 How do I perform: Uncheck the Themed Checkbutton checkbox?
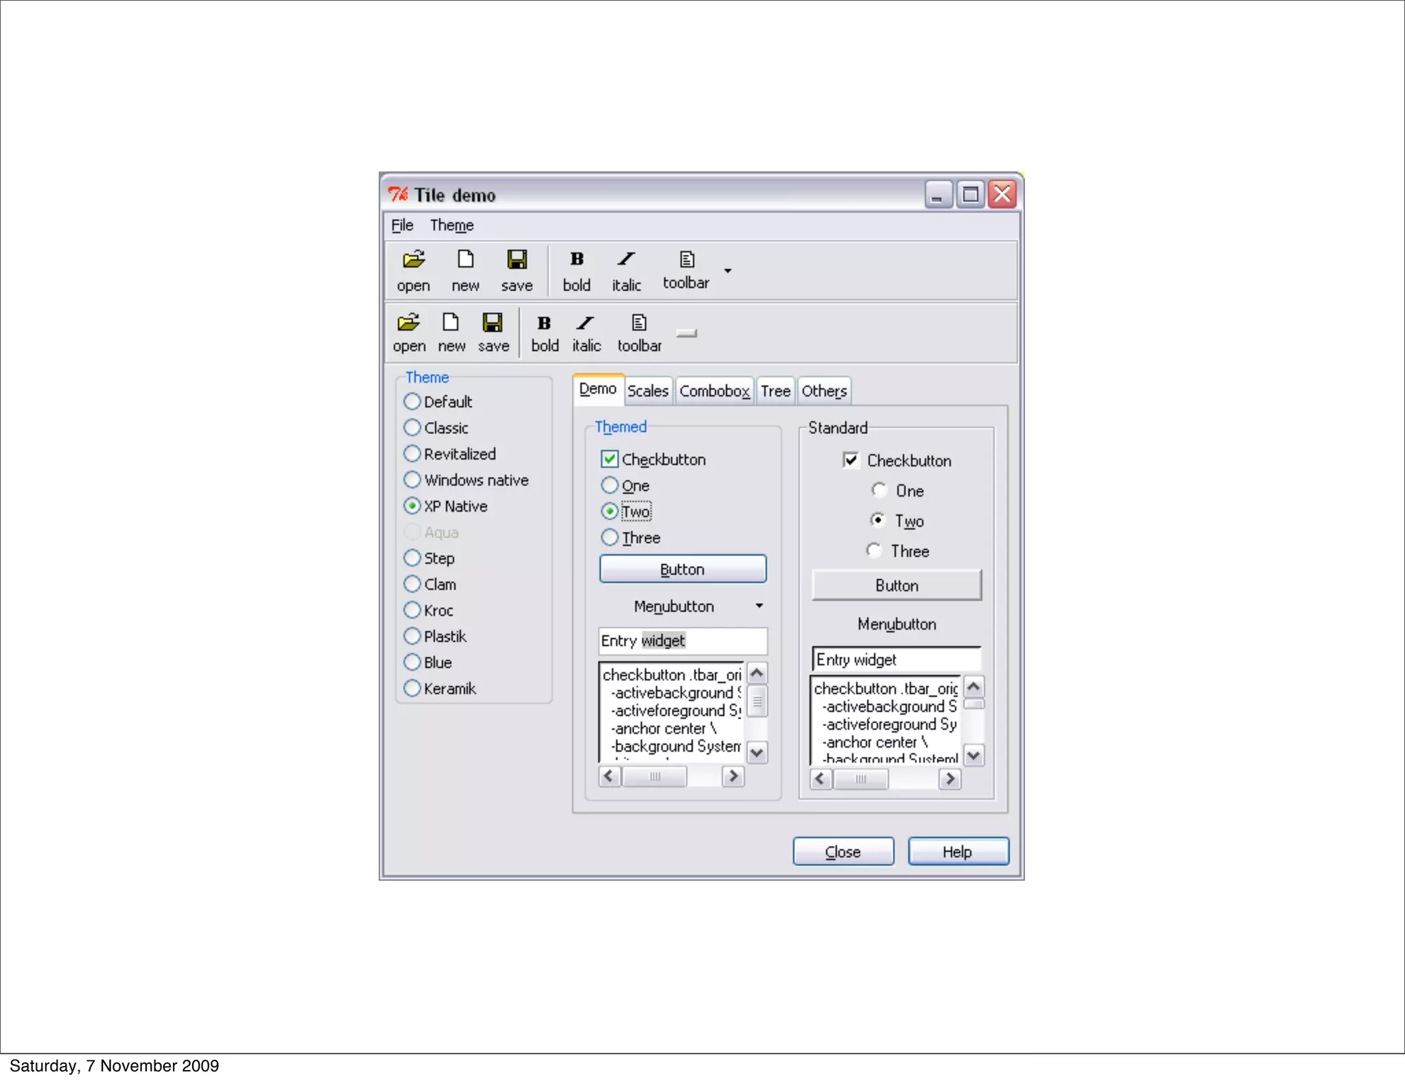pos(609,459)
